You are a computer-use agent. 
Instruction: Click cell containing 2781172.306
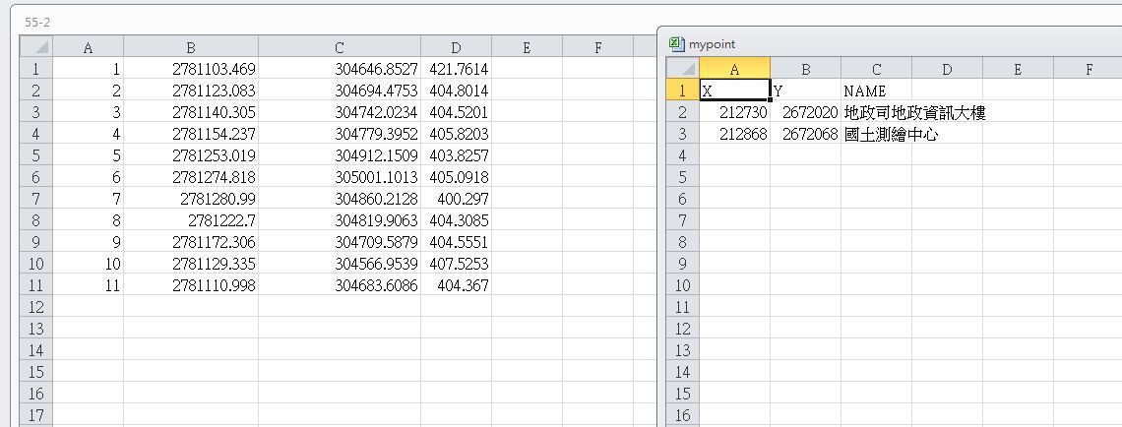pos(191,242)
